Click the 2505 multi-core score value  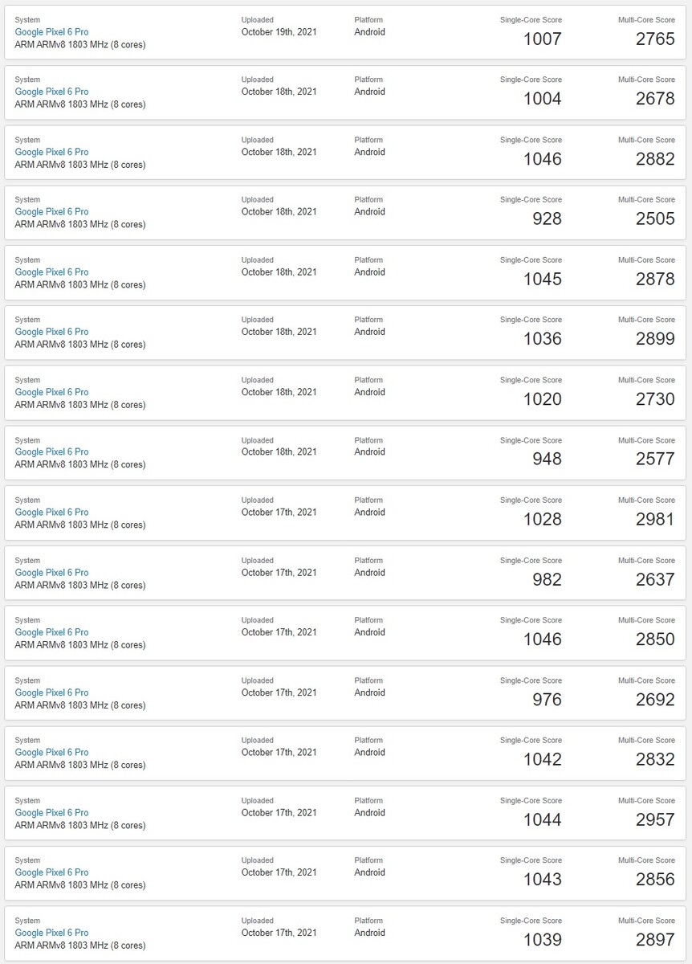[x=655, y=219]
